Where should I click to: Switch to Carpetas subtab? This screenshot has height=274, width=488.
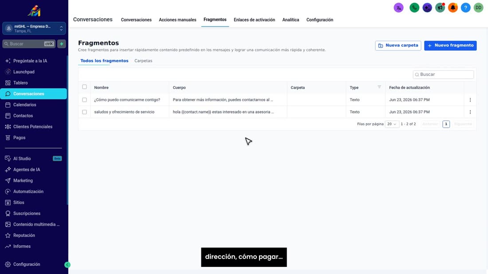tap(143, 61)
